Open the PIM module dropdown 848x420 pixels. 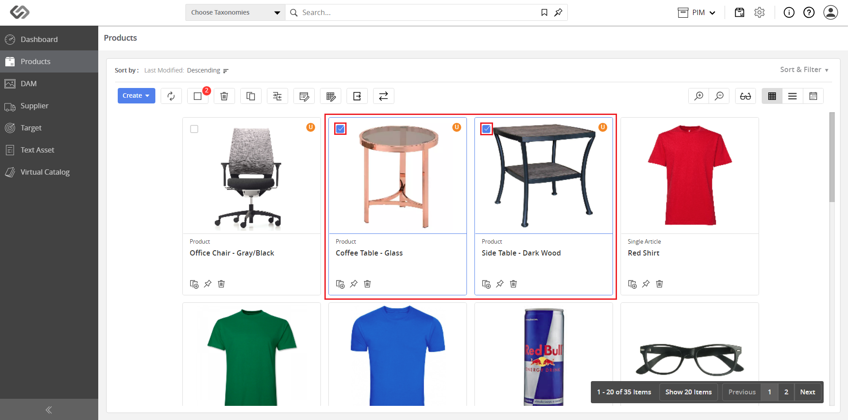(x=697, y=12)
